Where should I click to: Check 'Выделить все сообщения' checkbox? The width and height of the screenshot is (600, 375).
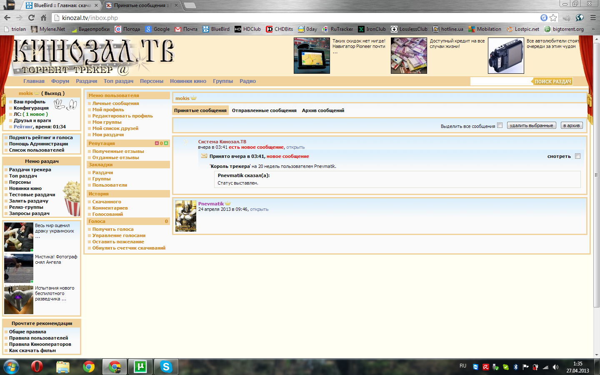pyautogui.click(x=500, y=125)
